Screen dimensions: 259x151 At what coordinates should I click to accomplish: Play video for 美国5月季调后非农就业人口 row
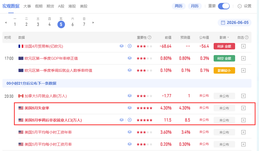tap(130, 120)
